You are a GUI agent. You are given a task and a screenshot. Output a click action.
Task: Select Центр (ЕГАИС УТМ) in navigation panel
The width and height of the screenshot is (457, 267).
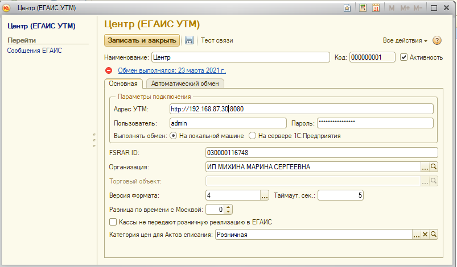[x=42, y=26]
